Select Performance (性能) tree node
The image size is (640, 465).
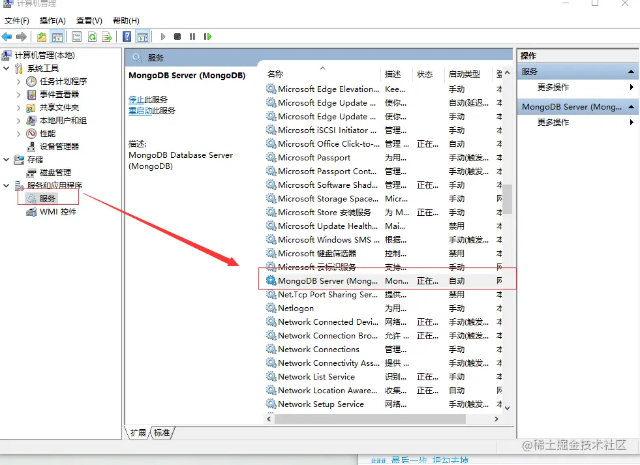point(48,134)
